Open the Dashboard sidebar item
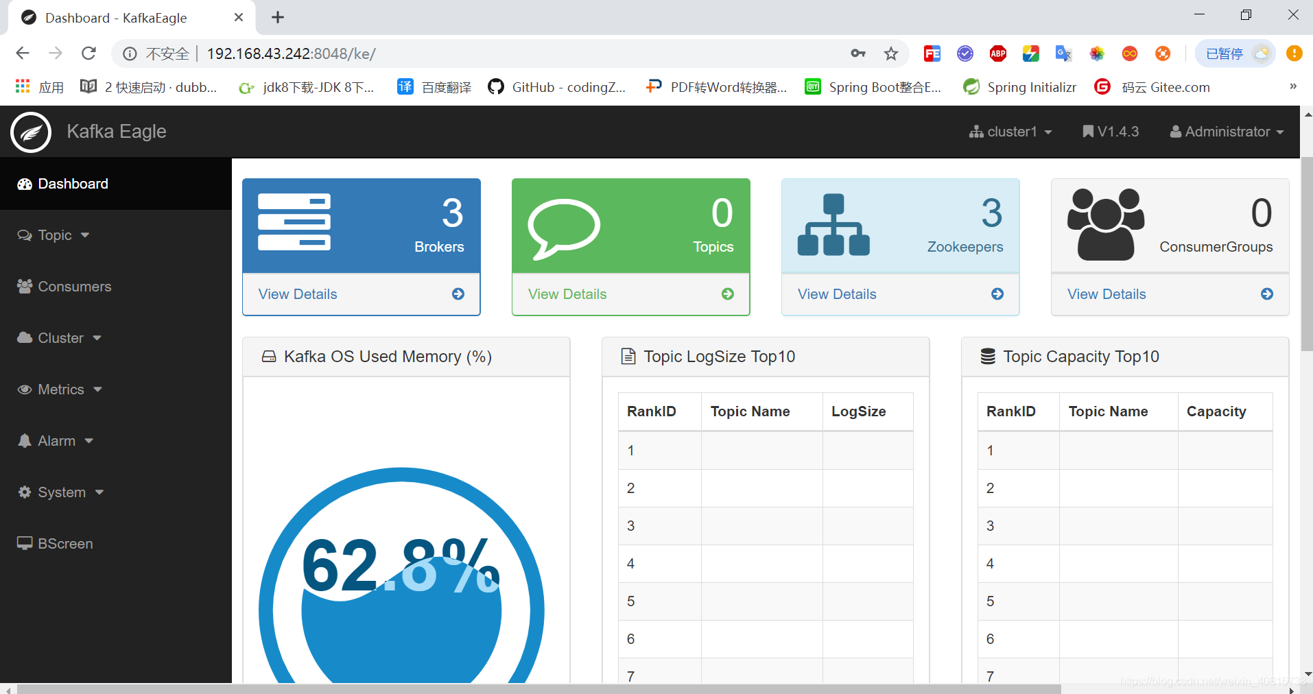Viewport: 1313px width, 694px height. coord(116,184)
